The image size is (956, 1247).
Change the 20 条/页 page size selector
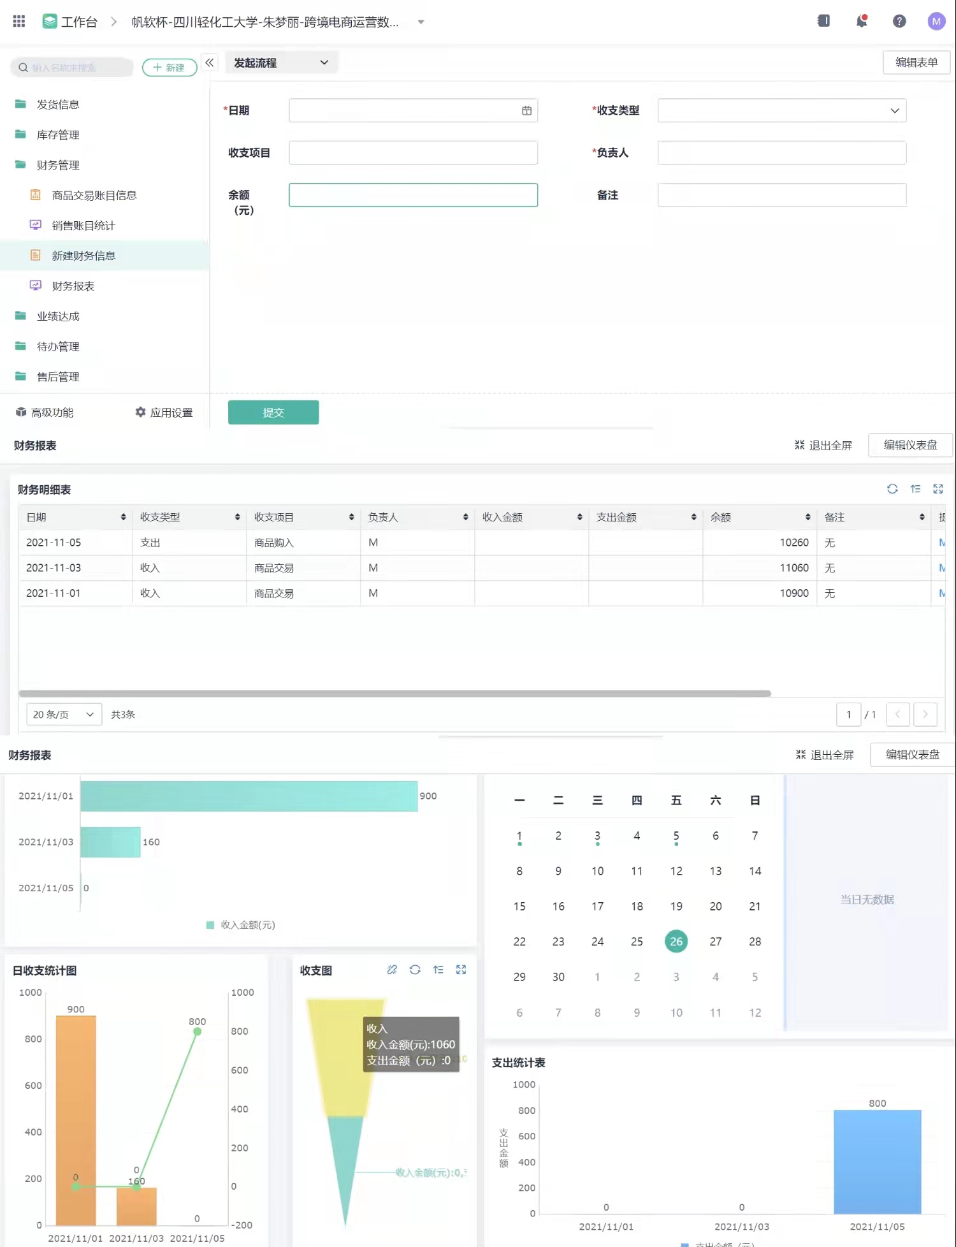(63, 715)
